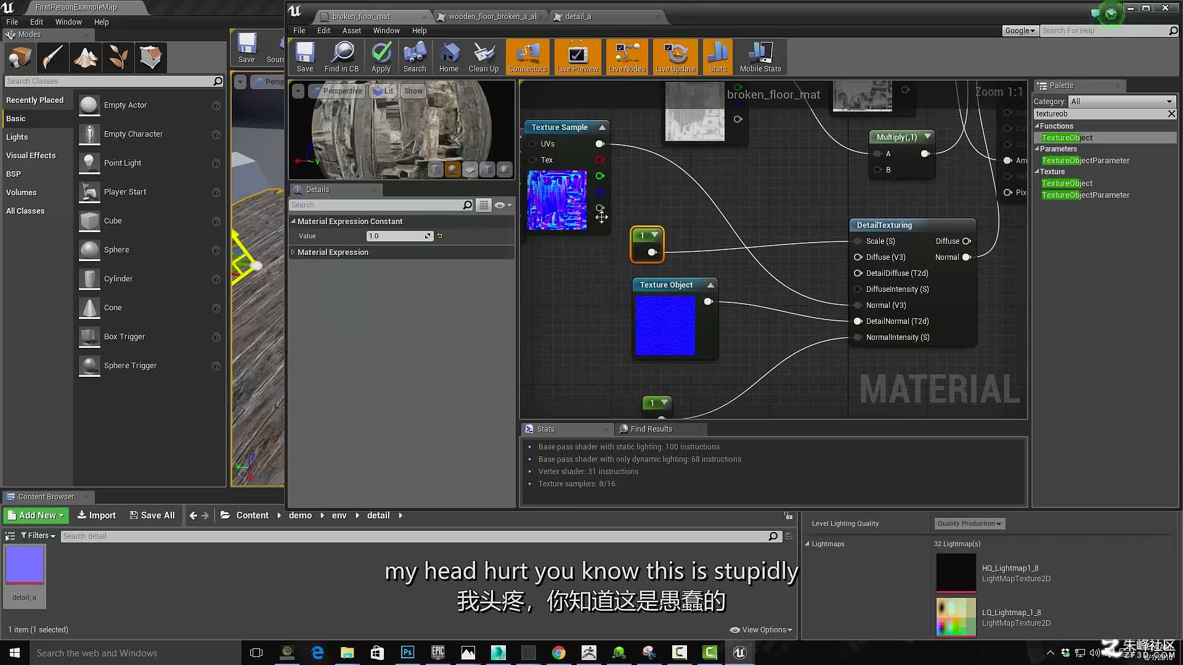Reset Value to default arrow

439,236
